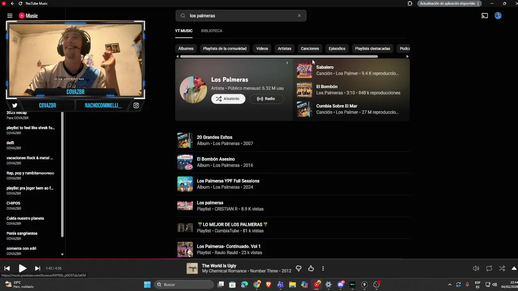The image size is (518, 291).
Task: Click the YouTube Music logo
Action: (x=28, y=16)
